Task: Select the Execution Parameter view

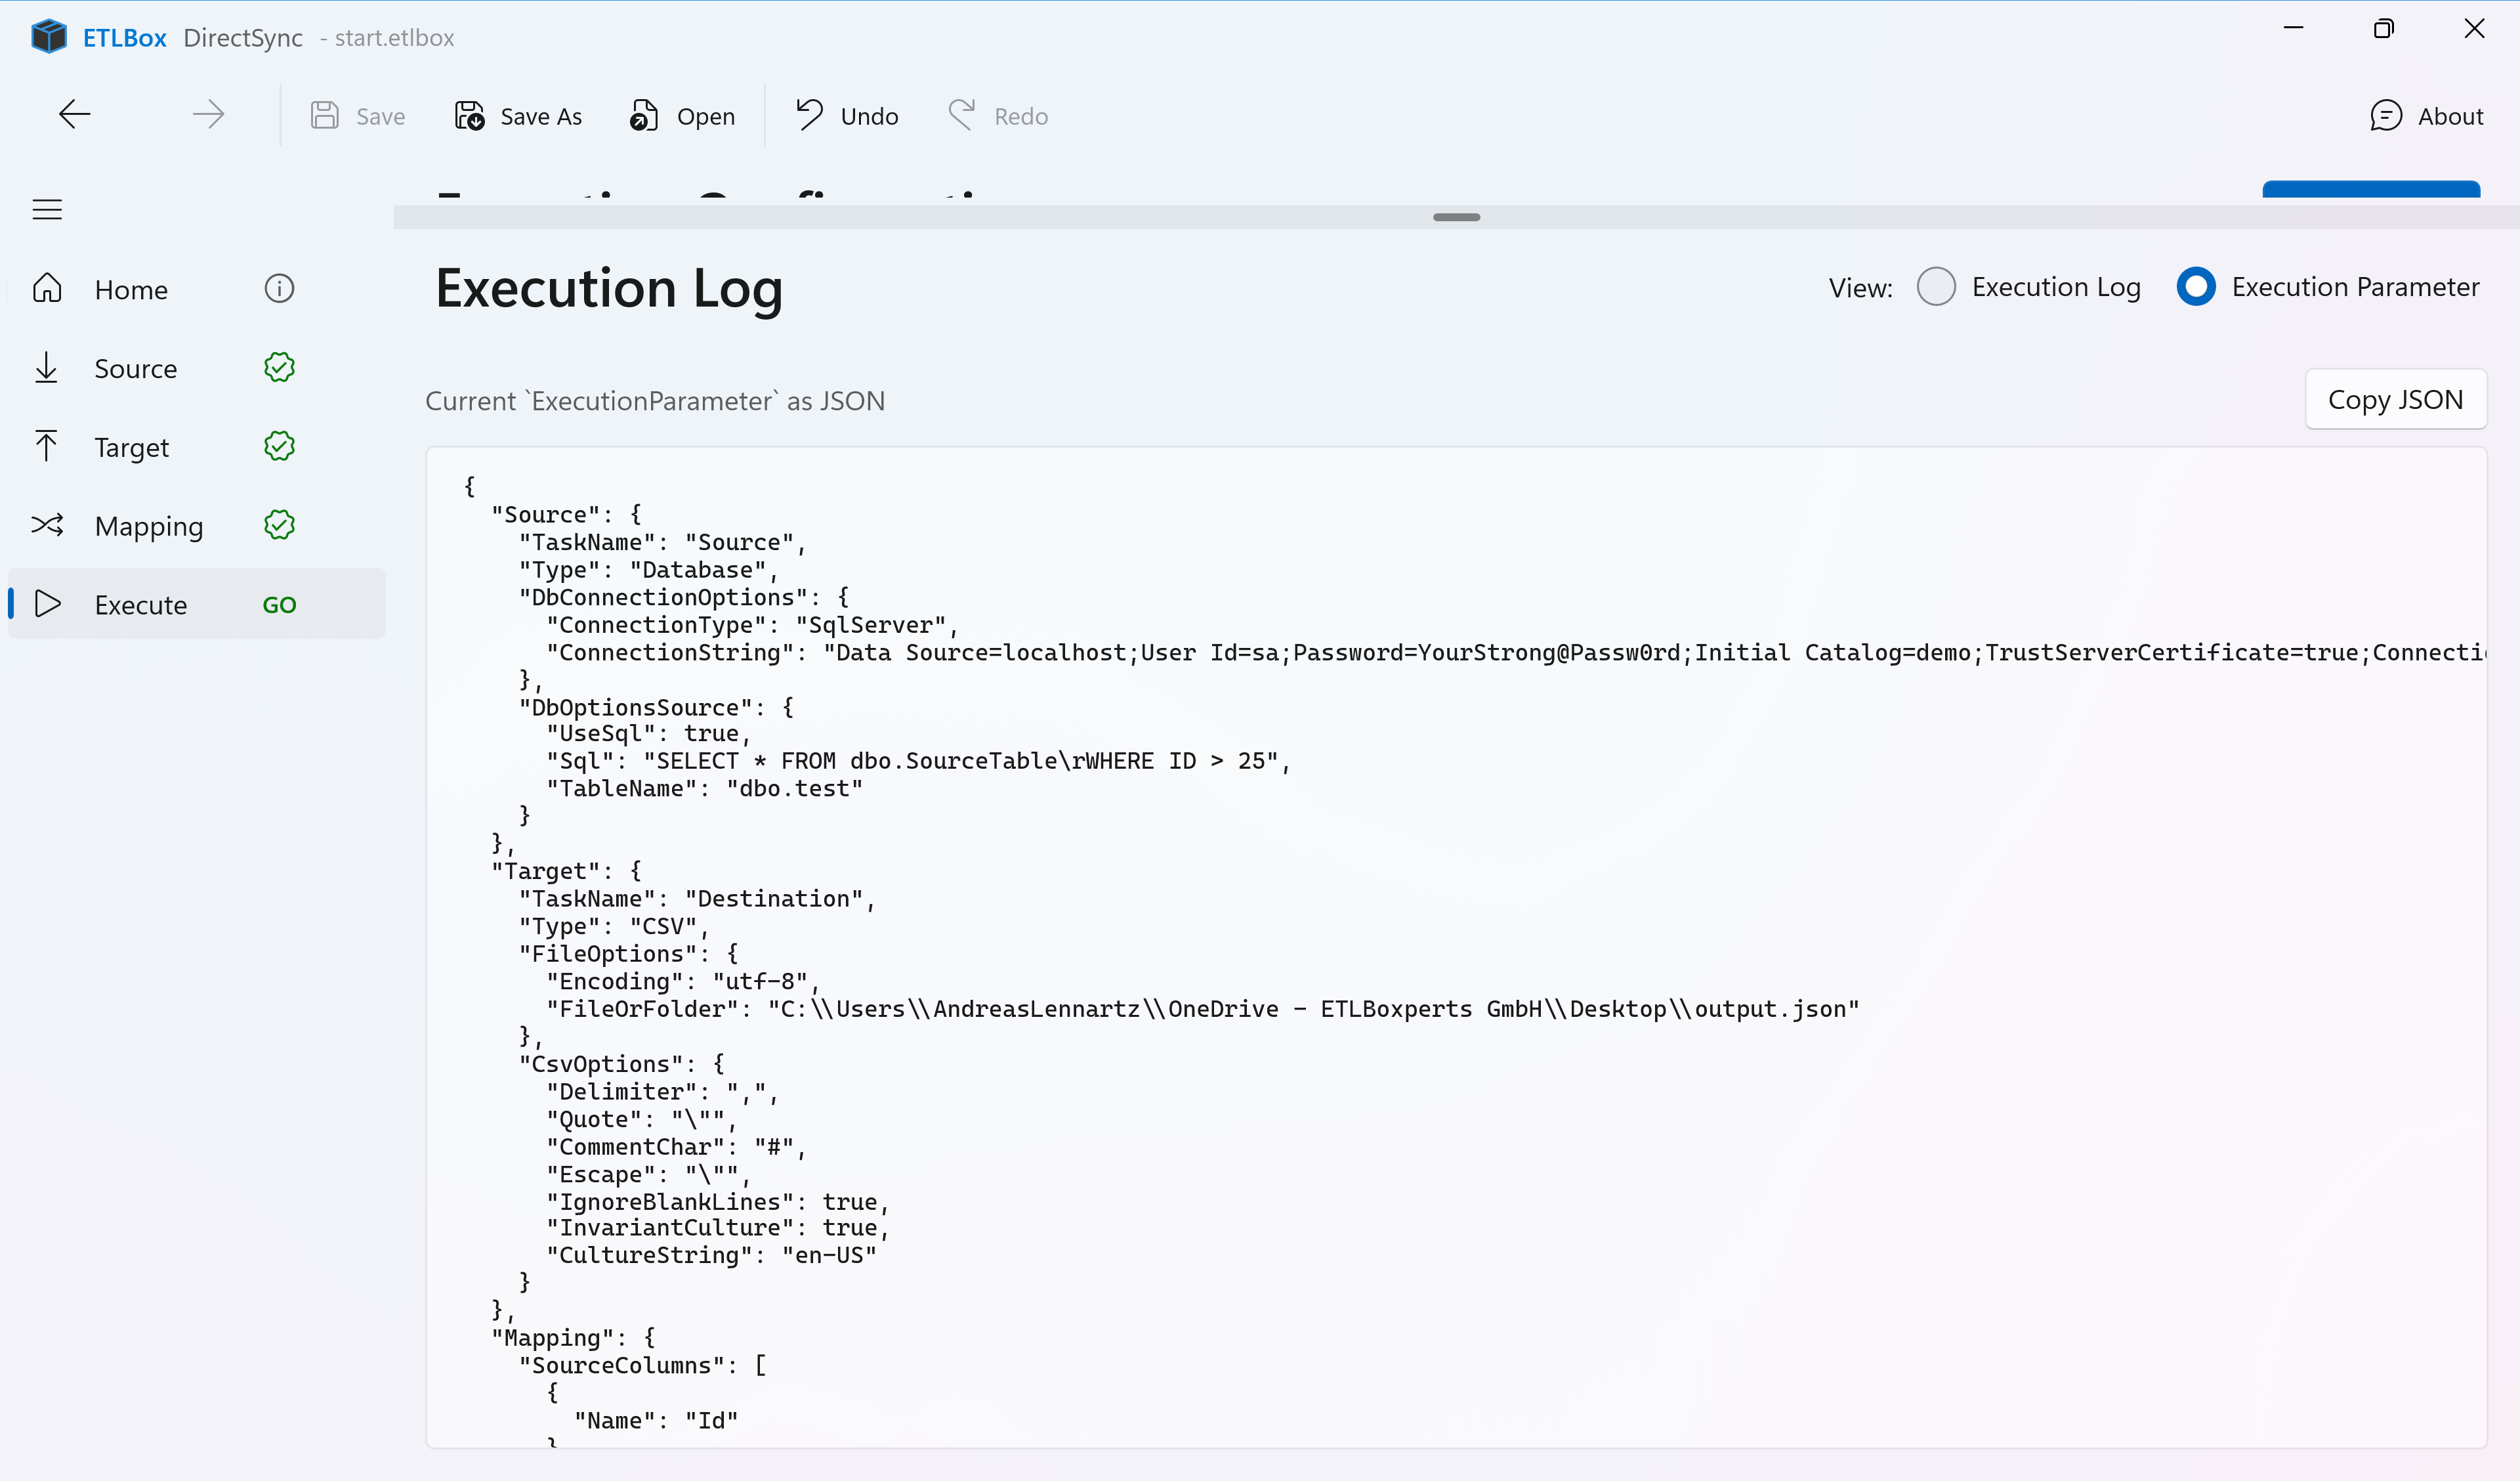Action: [x=2196, y=287]
